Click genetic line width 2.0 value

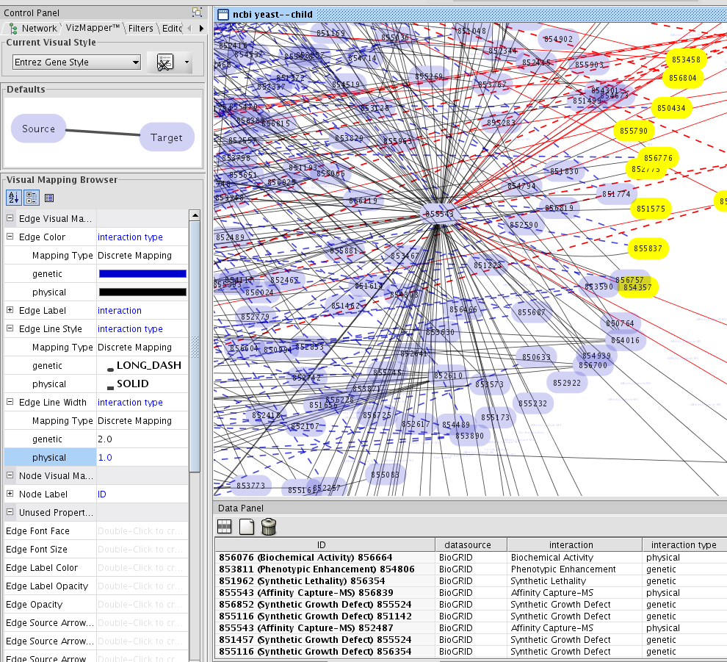(142, 439)
